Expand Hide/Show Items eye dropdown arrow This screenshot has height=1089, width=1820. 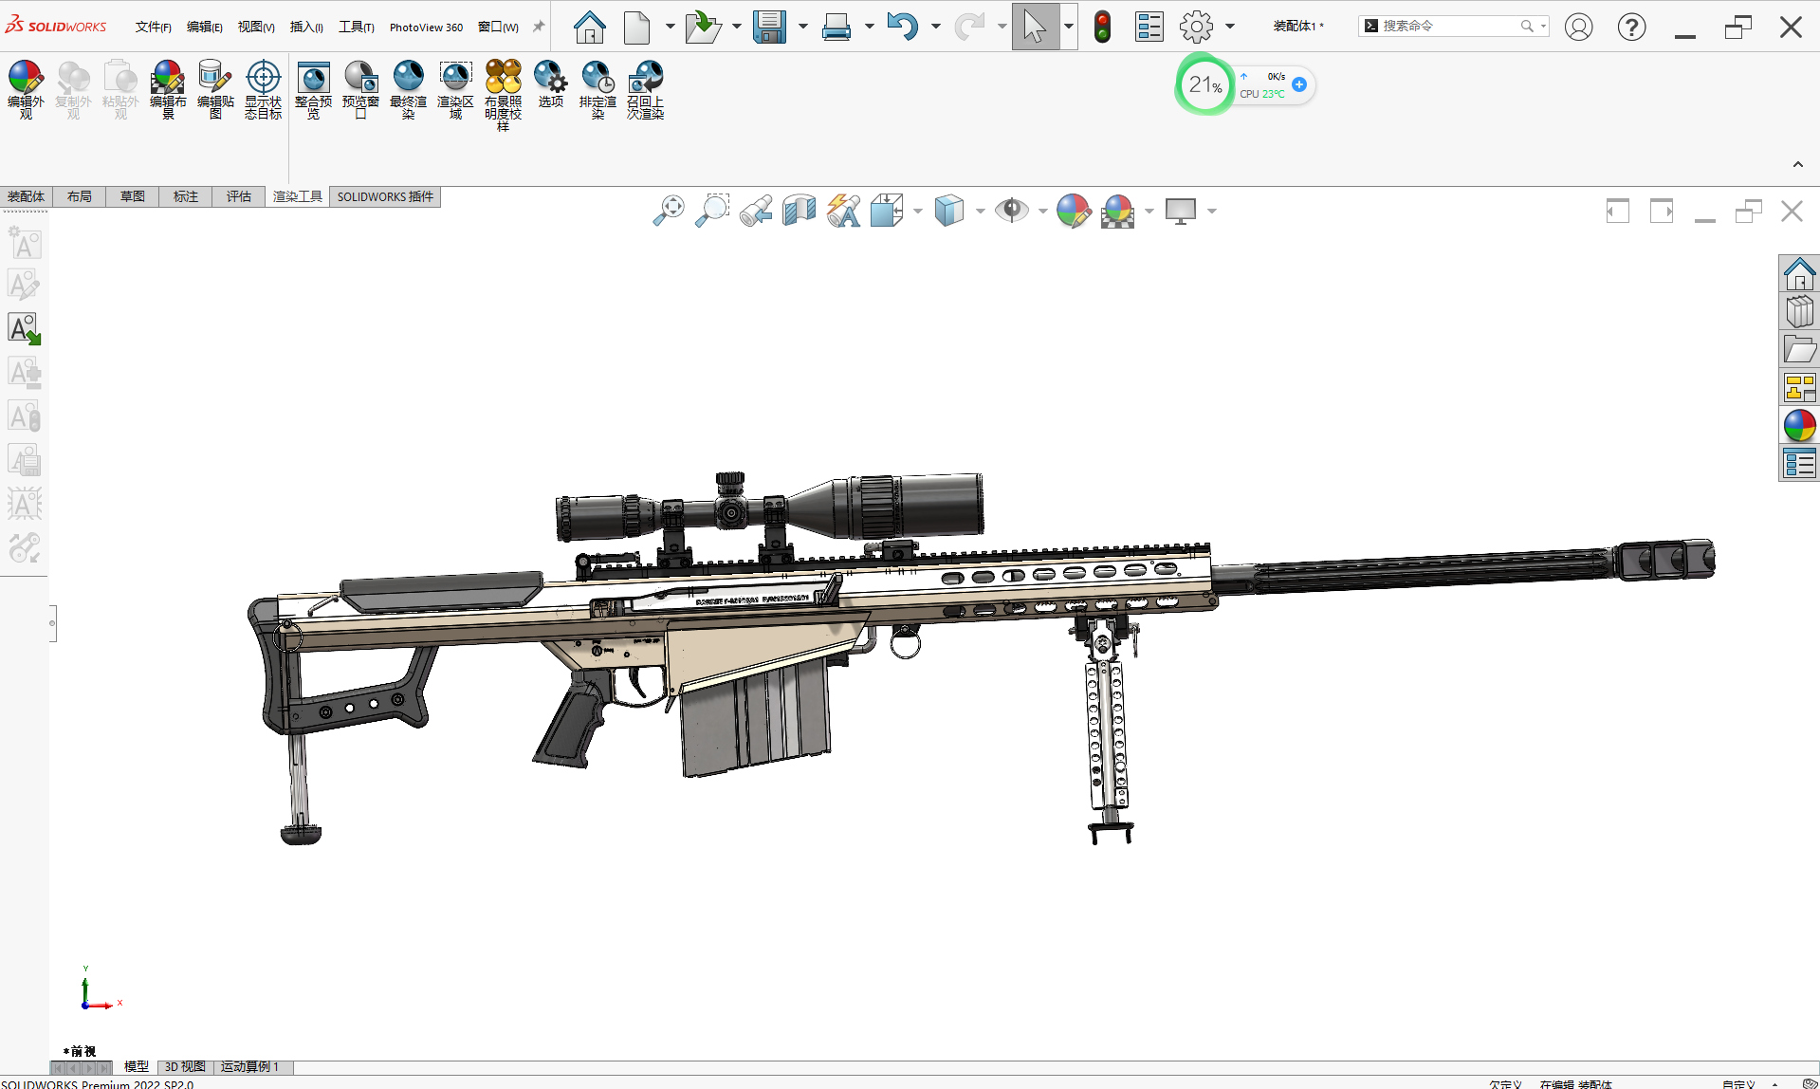(x=1043, y=211)
